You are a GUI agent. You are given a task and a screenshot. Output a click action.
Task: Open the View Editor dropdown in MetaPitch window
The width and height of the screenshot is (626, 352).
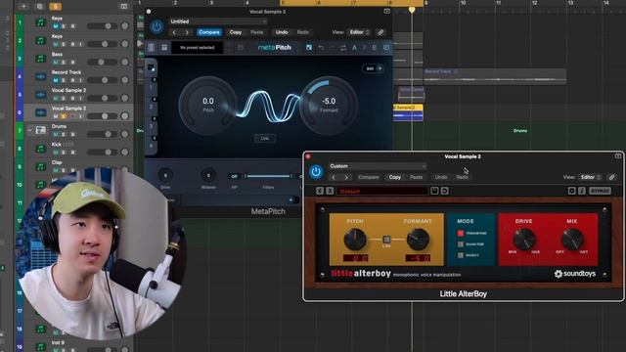tap(359, 32)
